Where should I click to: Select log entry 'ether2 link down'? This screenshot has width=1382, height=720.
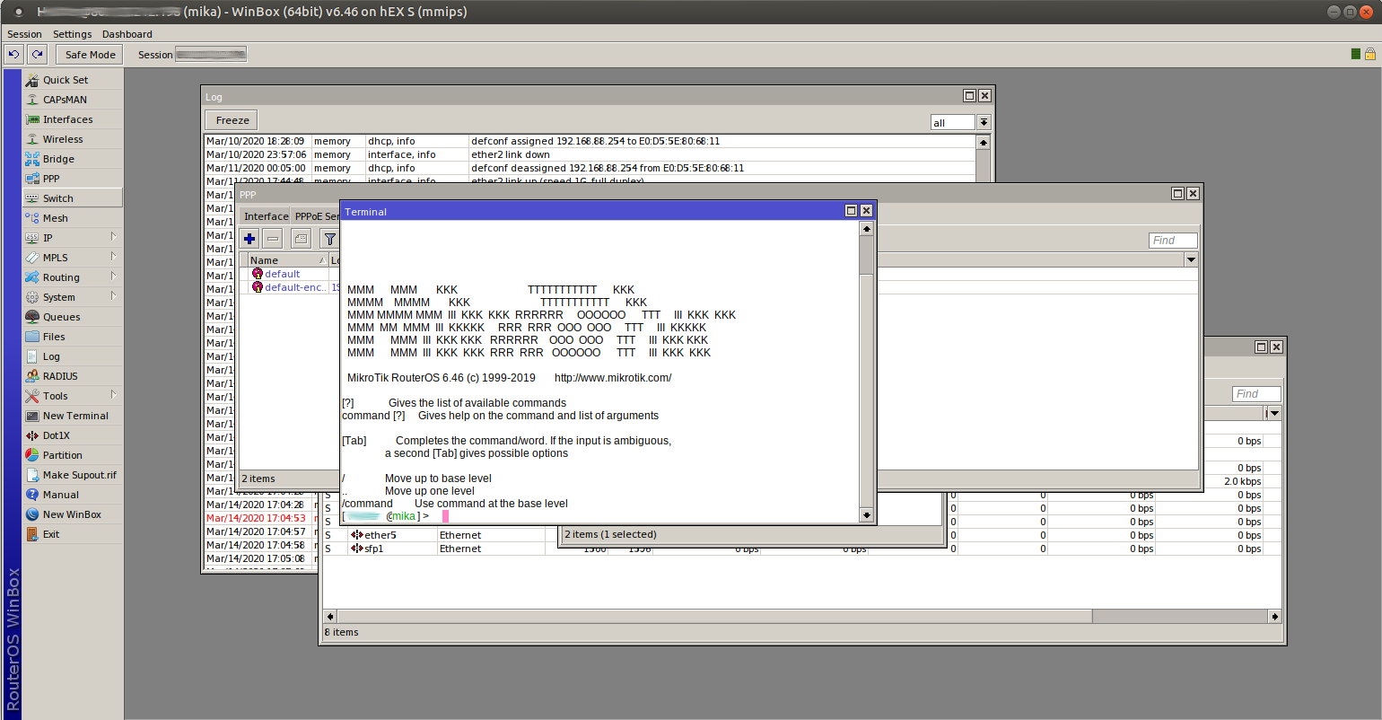(x=590, y=154)
